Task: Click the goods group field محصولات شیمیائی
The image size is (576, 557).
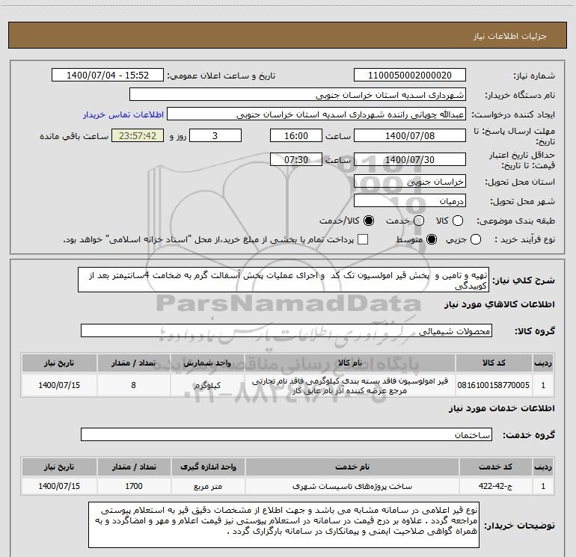Action: click(287, 330)
